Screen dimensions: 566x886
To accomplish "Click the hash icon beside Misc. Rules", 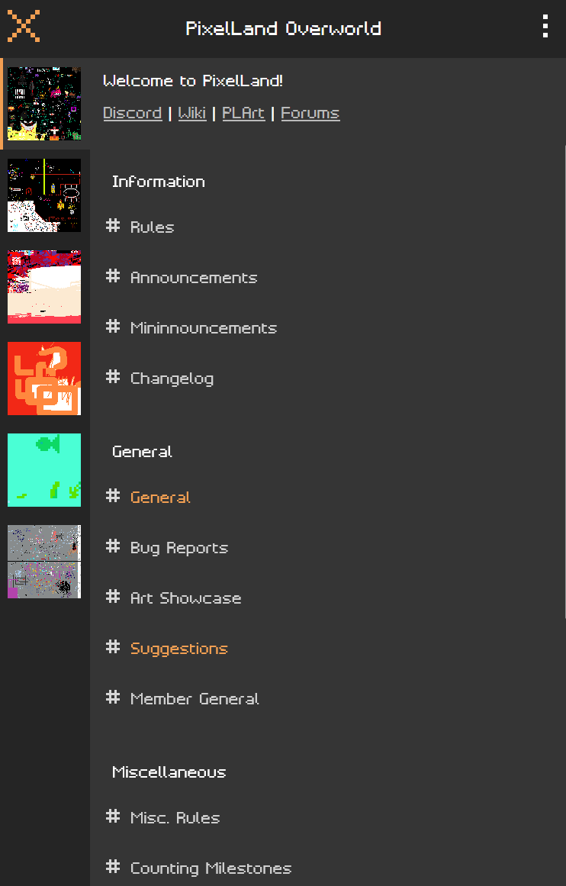I will point(113,816).
